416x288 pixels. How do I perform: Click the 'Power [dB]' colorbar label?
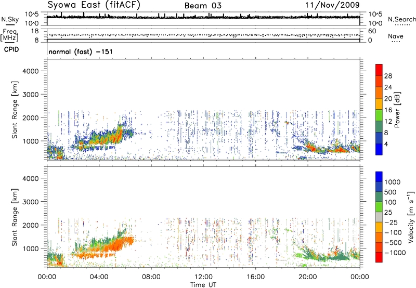[397, 110]
